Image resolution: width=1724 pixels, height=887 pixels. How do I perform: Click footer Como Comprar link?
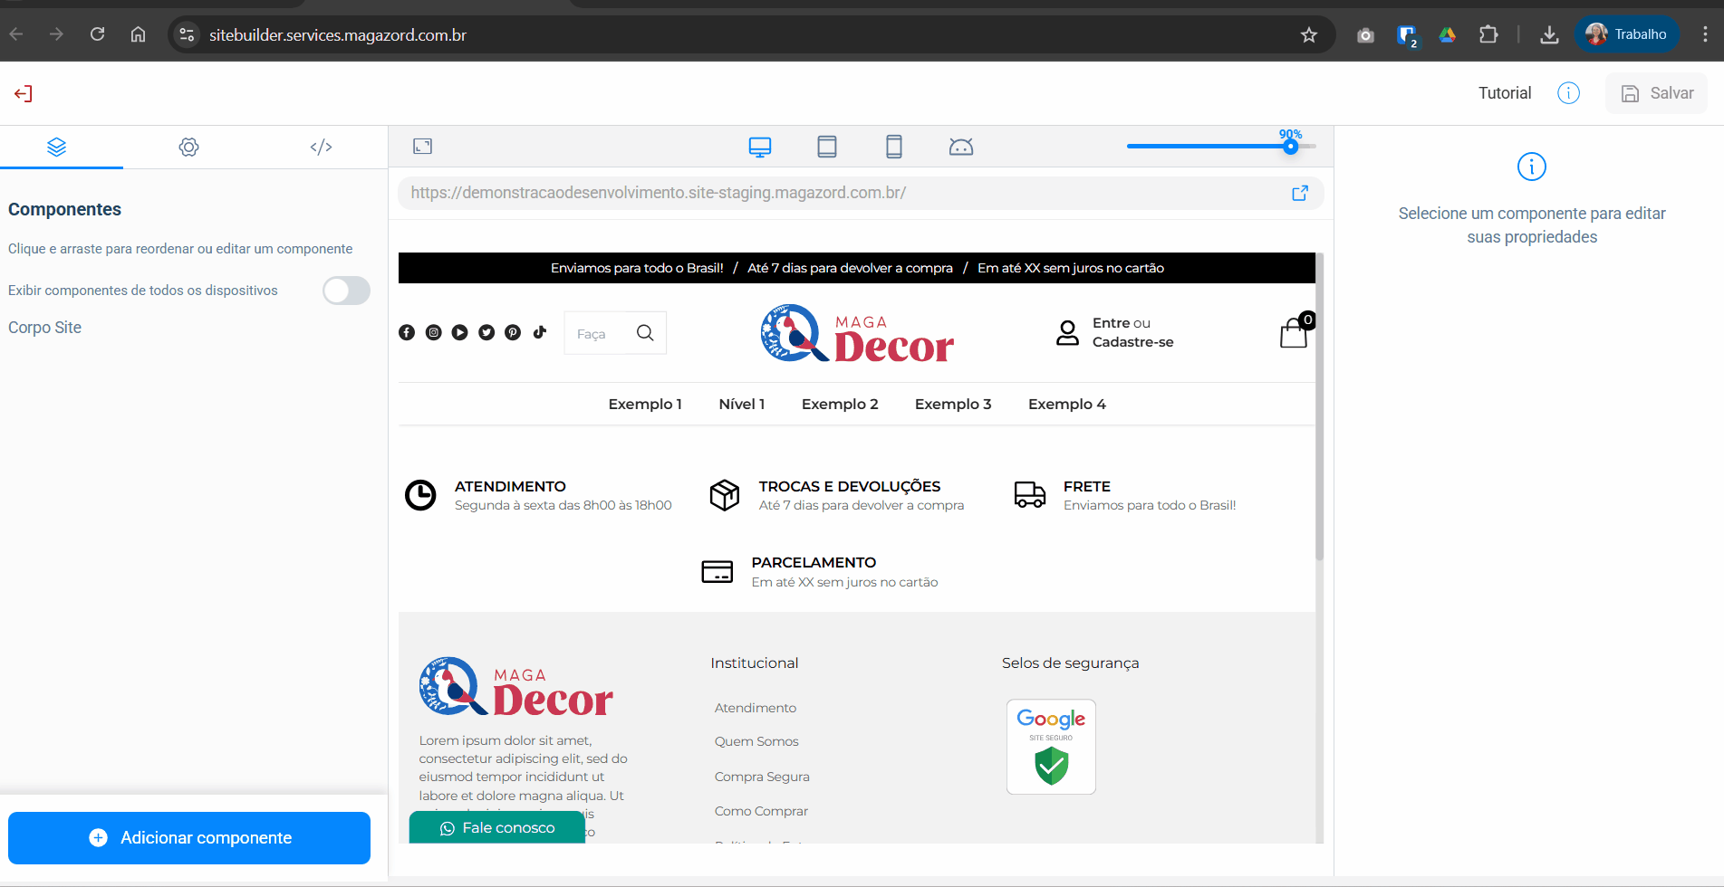click(761, 811)
